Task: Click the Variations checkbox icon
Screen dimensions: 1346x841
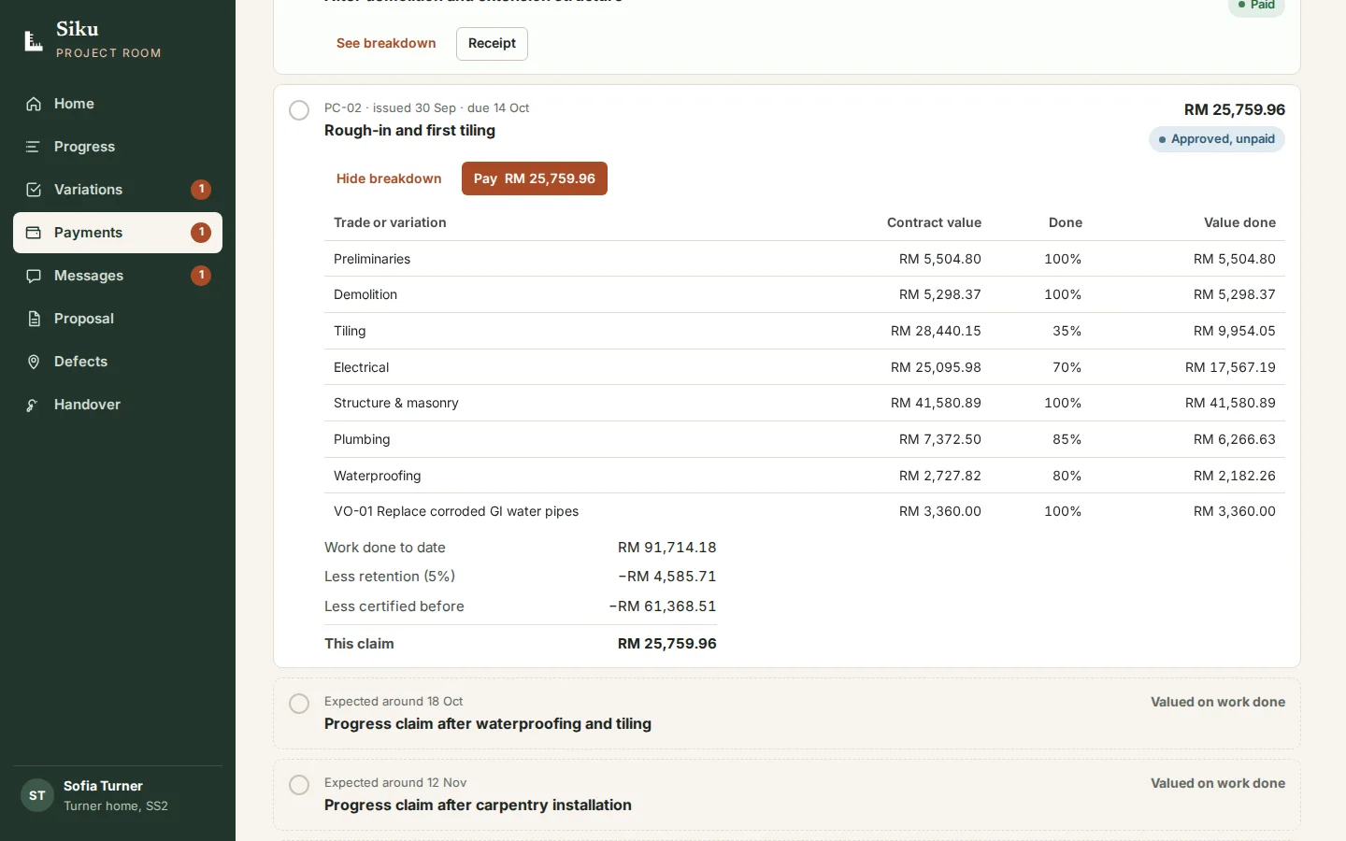Action: tap(34, 190)
